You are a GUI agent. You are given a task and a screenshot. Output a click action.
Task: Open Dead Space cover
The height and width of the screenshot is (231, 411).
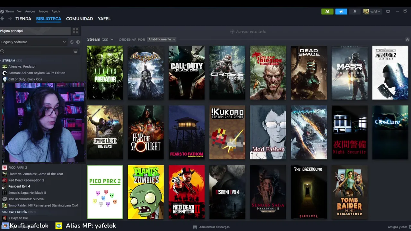[309, 73]
